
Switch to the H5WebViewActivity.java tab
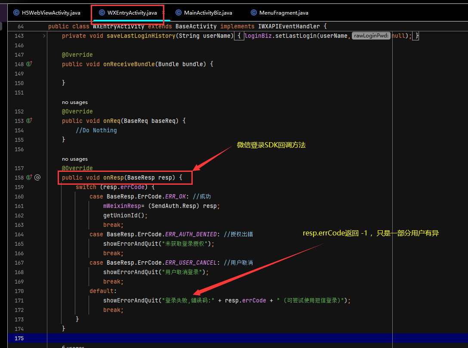pyautogui.click(x=47, y=12)
